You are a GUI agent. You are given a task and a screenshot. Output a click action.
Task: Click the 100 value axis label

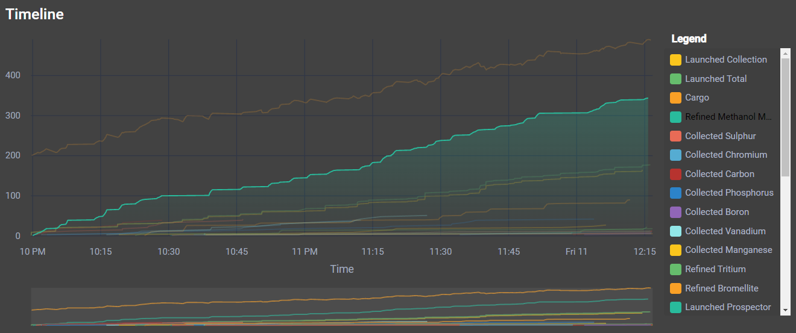[13, 196]
